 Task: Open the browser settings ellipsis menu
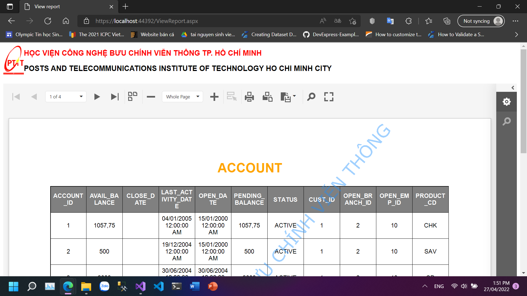[515, 21]
